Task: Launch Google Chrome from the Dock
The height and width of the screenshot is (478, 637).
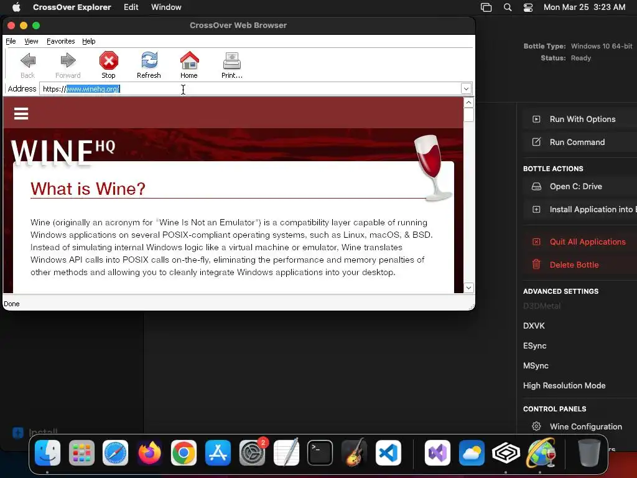Action: [184, 453]
